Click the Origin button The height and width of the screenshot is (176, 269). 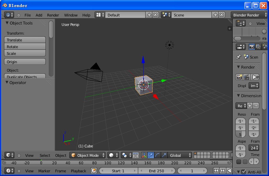(x=25, y=62)
